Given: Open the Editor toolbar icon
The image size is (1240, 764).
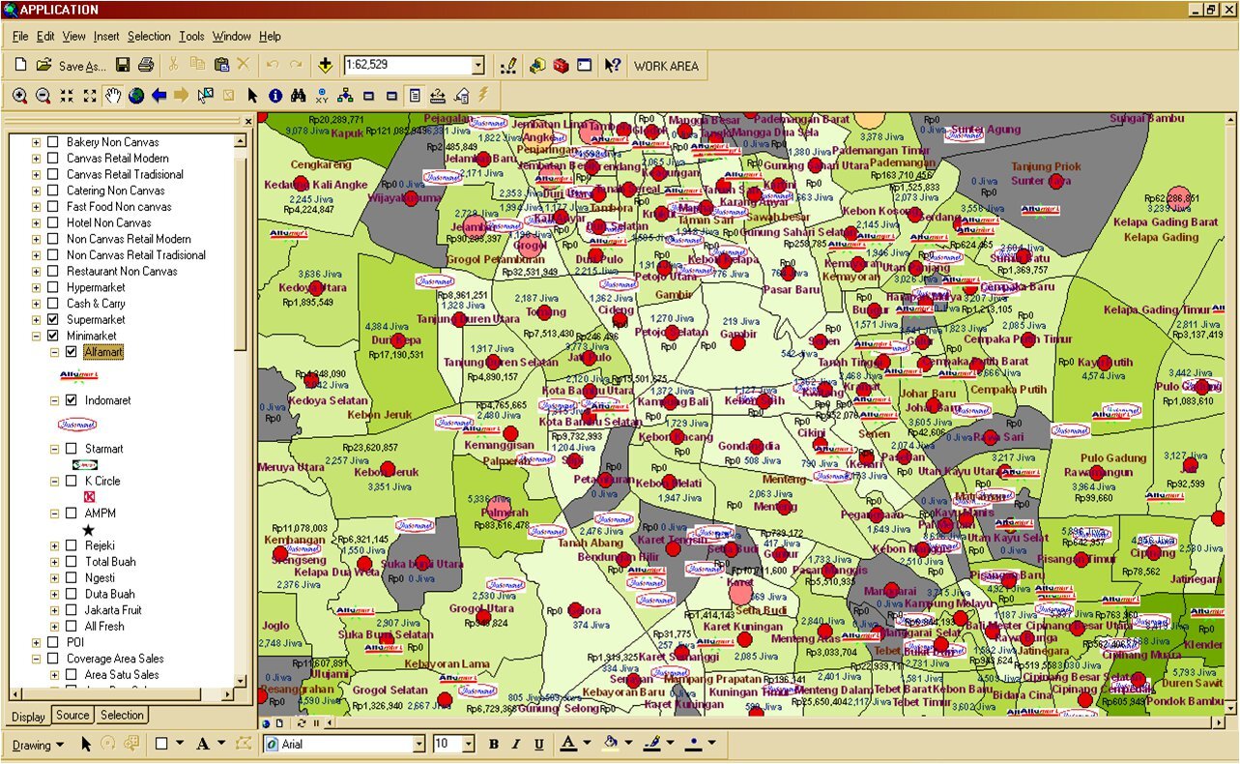Looking at the screenshot, I should point(508,66).
